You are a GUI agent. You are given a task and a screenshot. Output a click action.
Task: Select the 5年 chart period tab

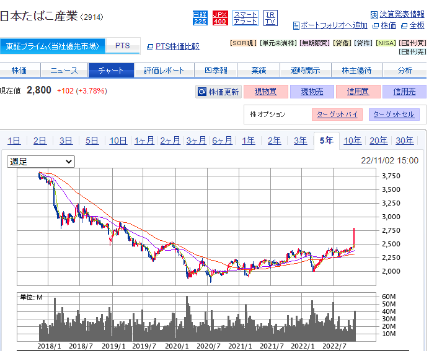coord(327,141)
